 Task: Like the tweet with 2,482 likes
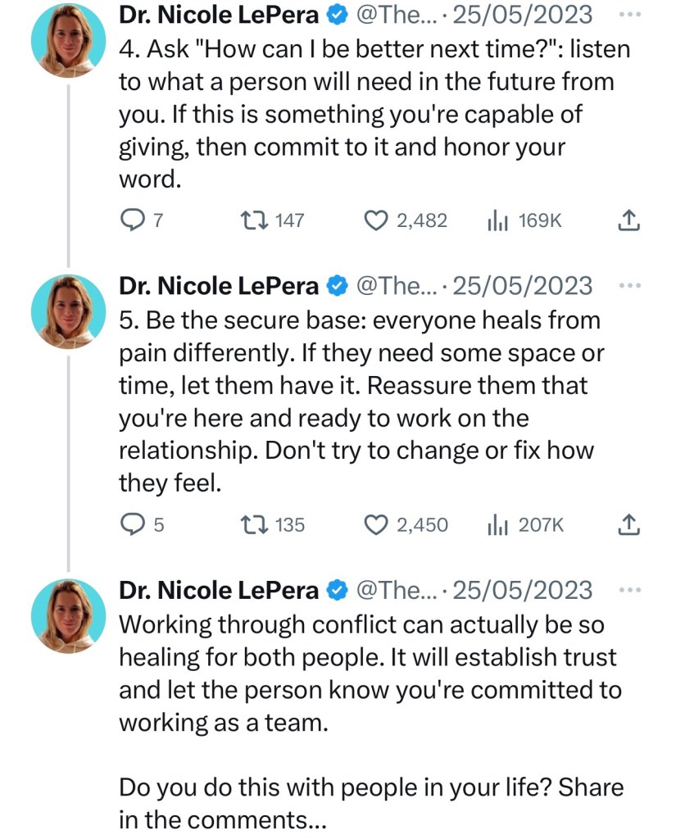(375, 220)
